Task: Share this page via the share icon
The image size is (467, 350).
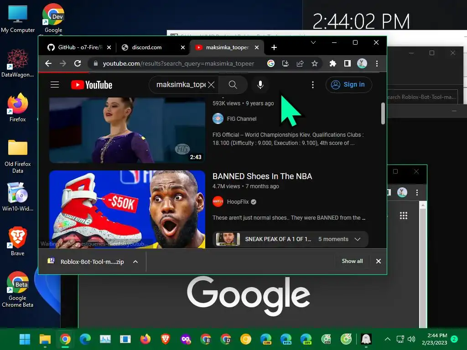Action: [300, 63]
